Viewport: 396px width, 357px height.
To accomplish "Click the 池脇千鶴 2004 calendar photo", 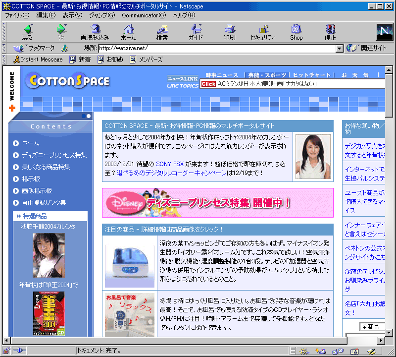I will [49, 255].
